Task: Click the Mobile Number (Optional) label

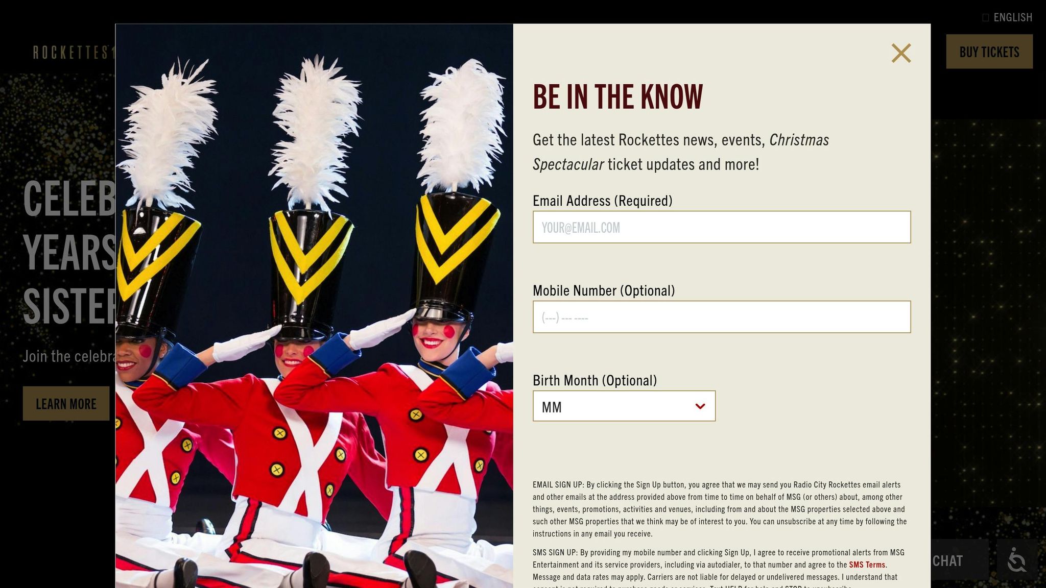Action: (604, 290)
